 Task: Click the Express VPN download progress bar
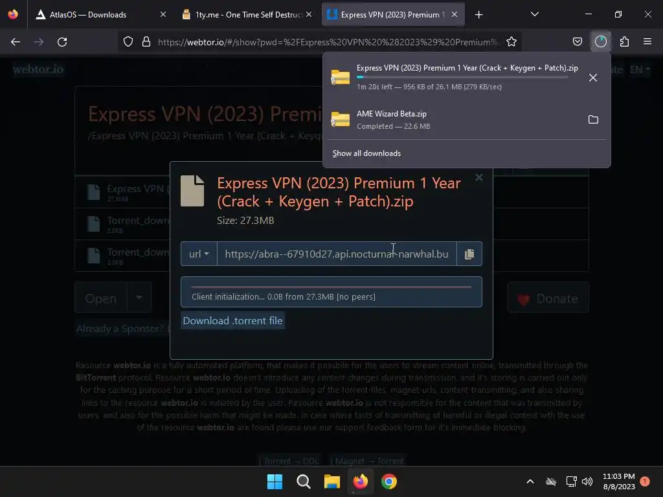(462, 78)
